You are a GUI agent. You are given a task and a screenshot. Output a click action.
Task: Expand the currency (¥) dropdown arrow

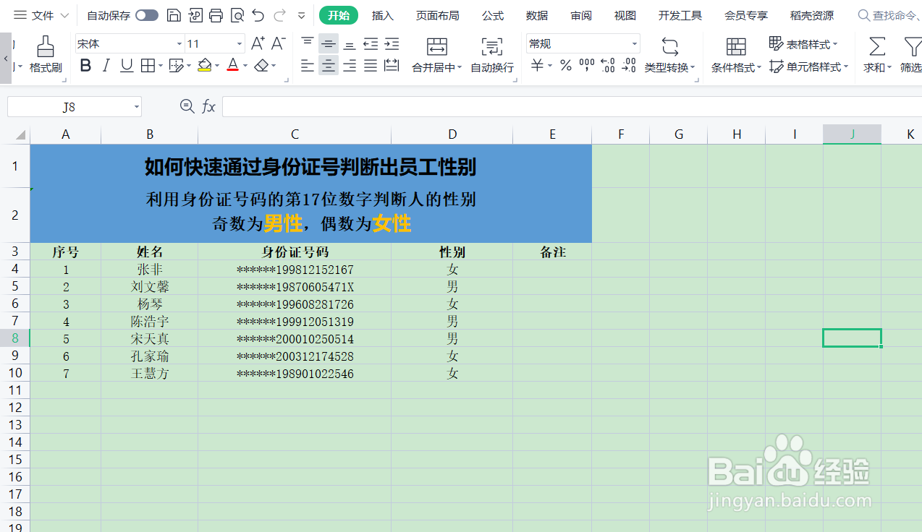coord(550,66)
